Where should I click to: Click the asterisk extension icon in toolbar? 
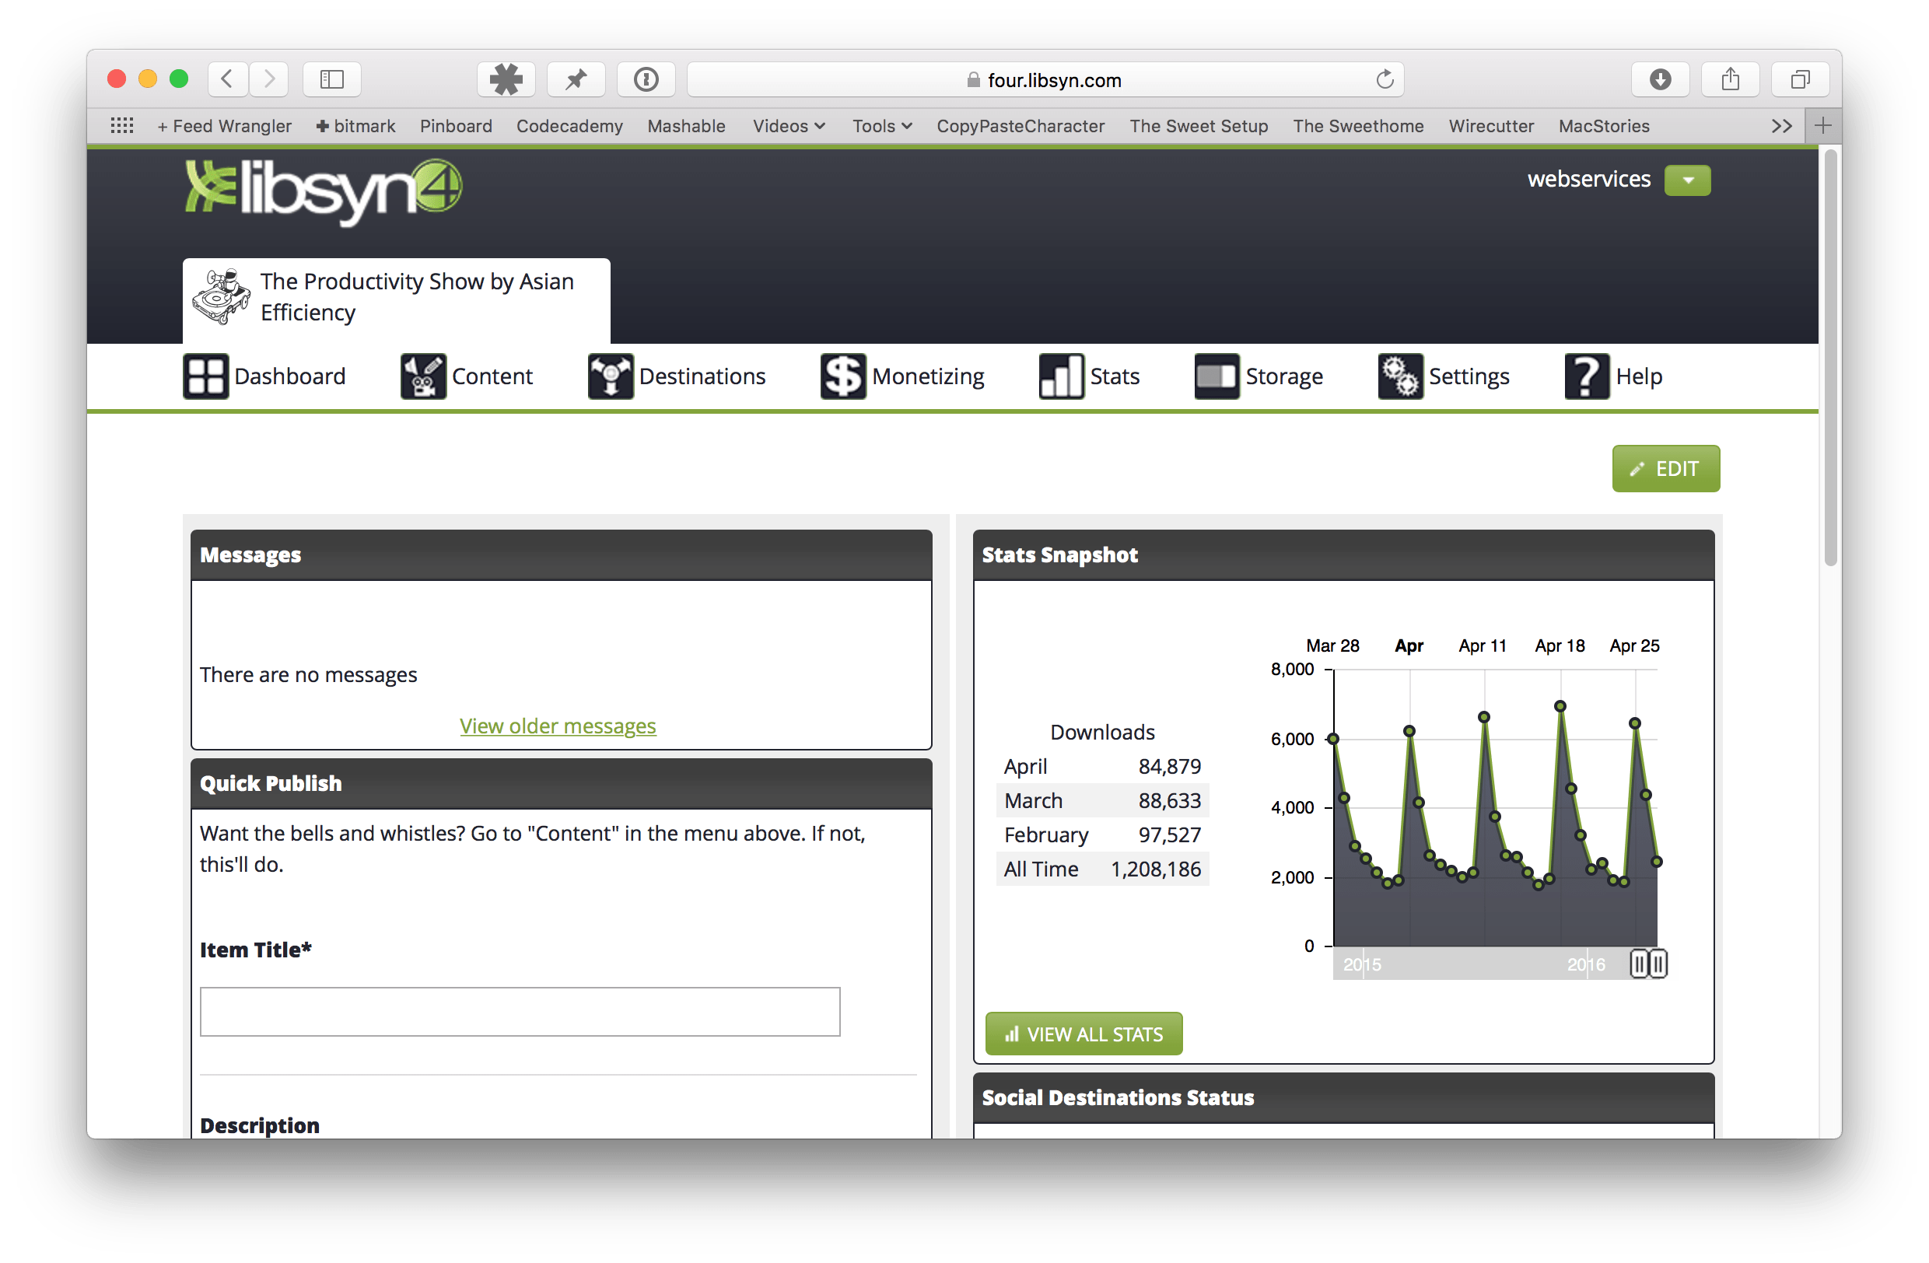[x=506, y=79]
